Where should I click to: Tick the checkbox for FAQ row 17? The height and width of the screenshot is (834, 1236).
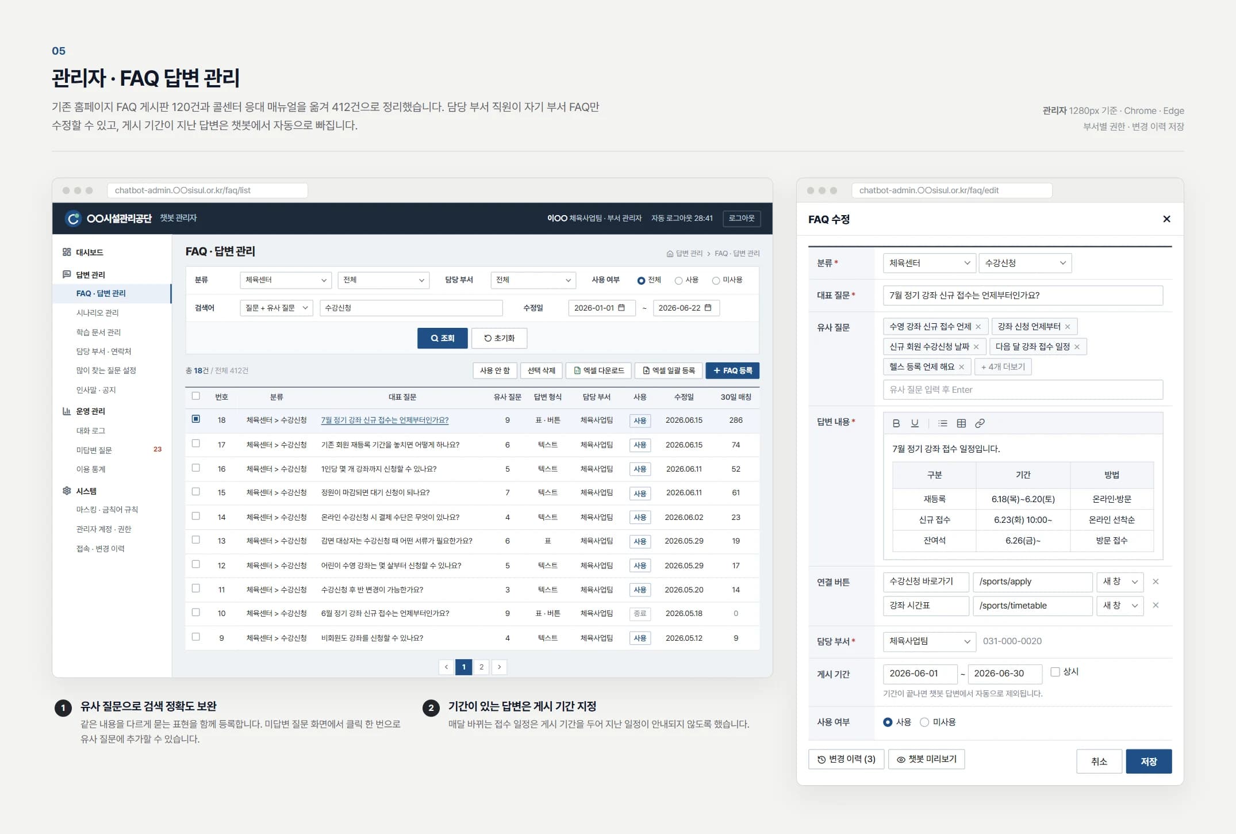coord(196,443)
